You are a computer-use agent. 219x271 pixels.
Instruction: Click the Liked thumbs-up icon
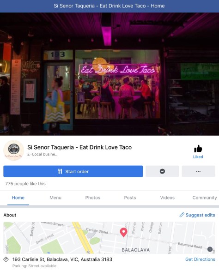point(198,149)
